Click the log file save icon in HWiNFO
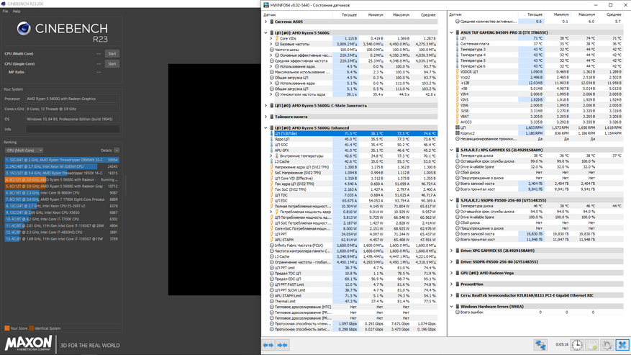Viewport: 631px width, 355px height. tap(592, 344)
